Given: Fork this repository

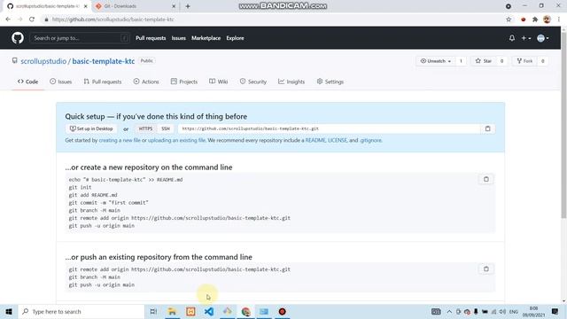Looking at the screenshot, I should [524, 61].
